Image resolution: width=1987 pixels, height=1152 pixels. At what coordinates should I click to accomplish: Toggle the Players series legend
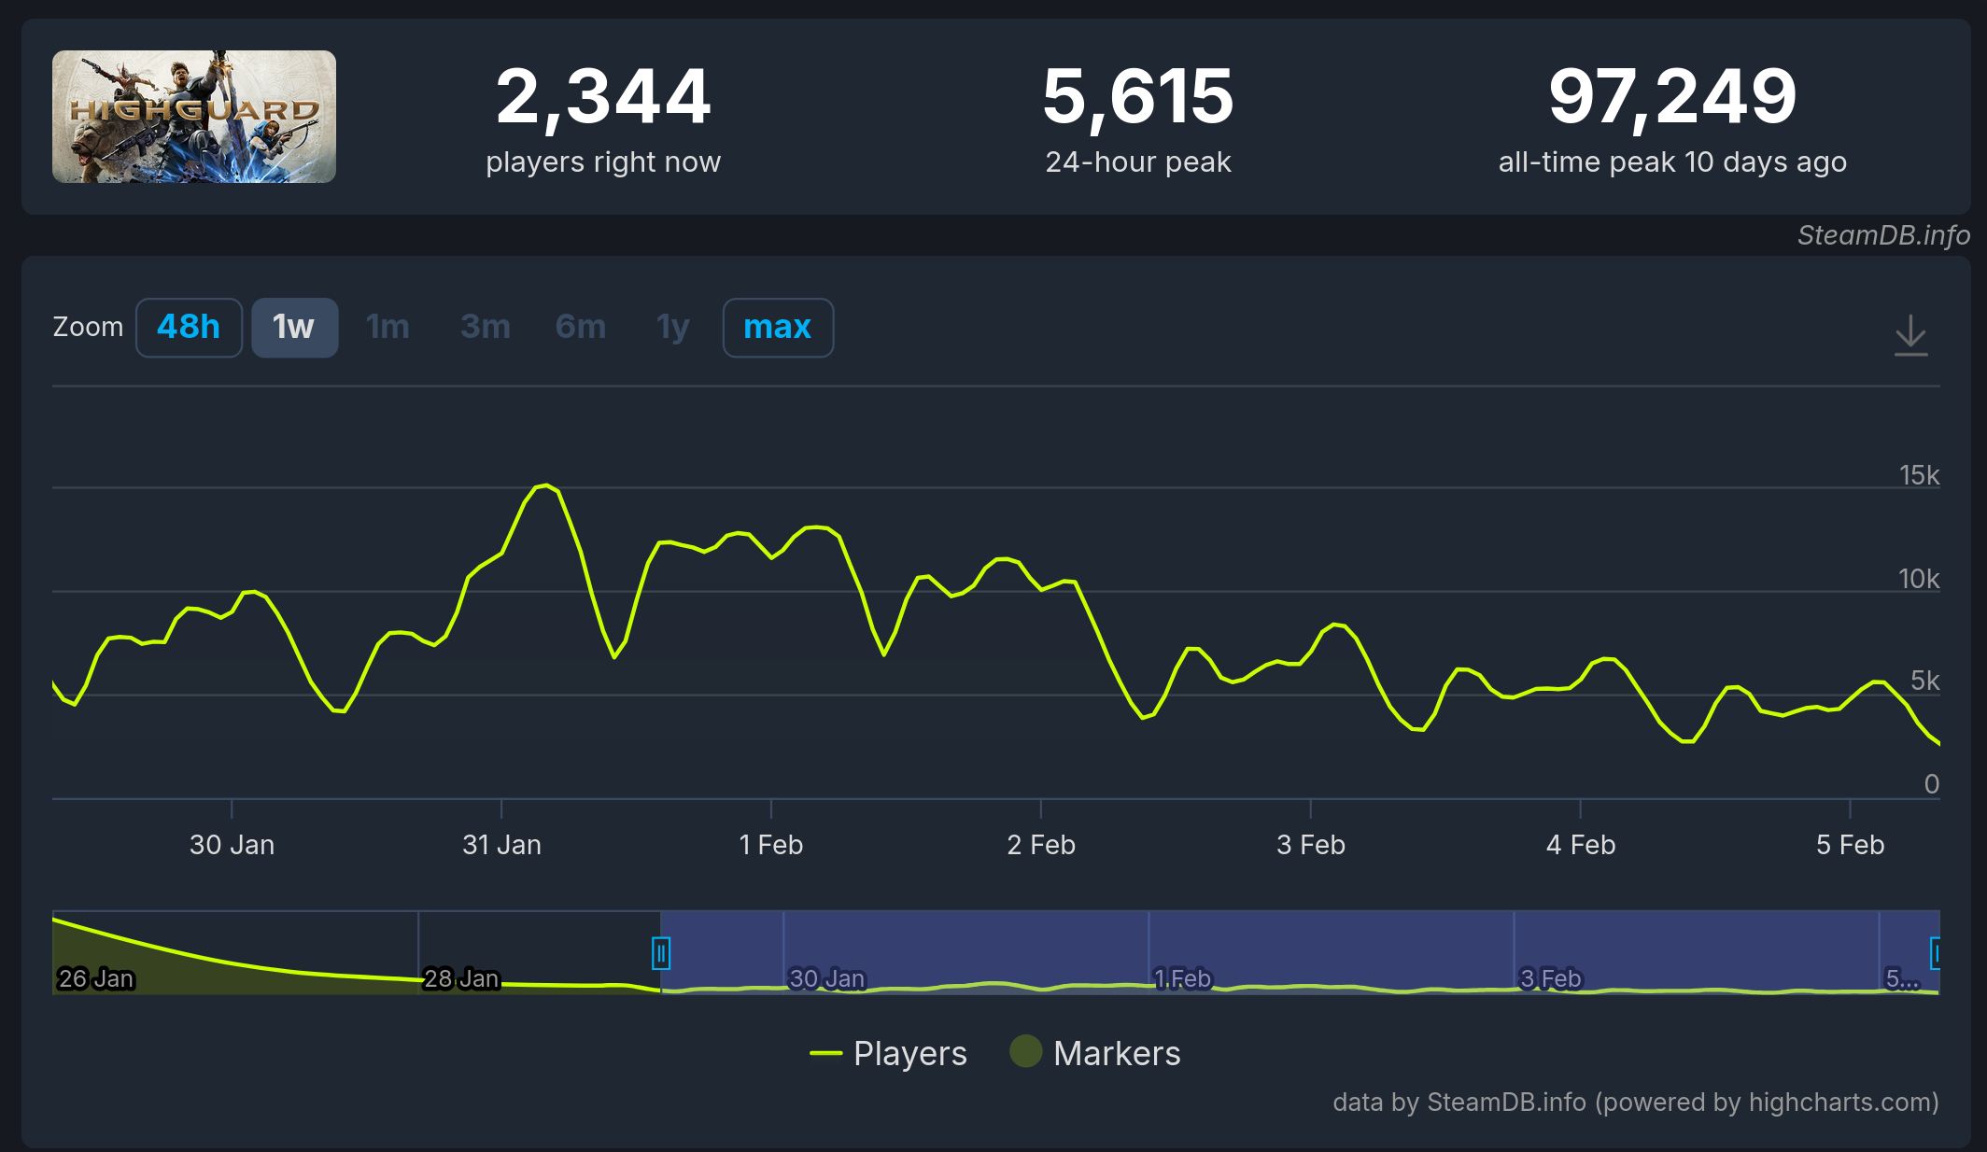click(x=909, y=1053)
